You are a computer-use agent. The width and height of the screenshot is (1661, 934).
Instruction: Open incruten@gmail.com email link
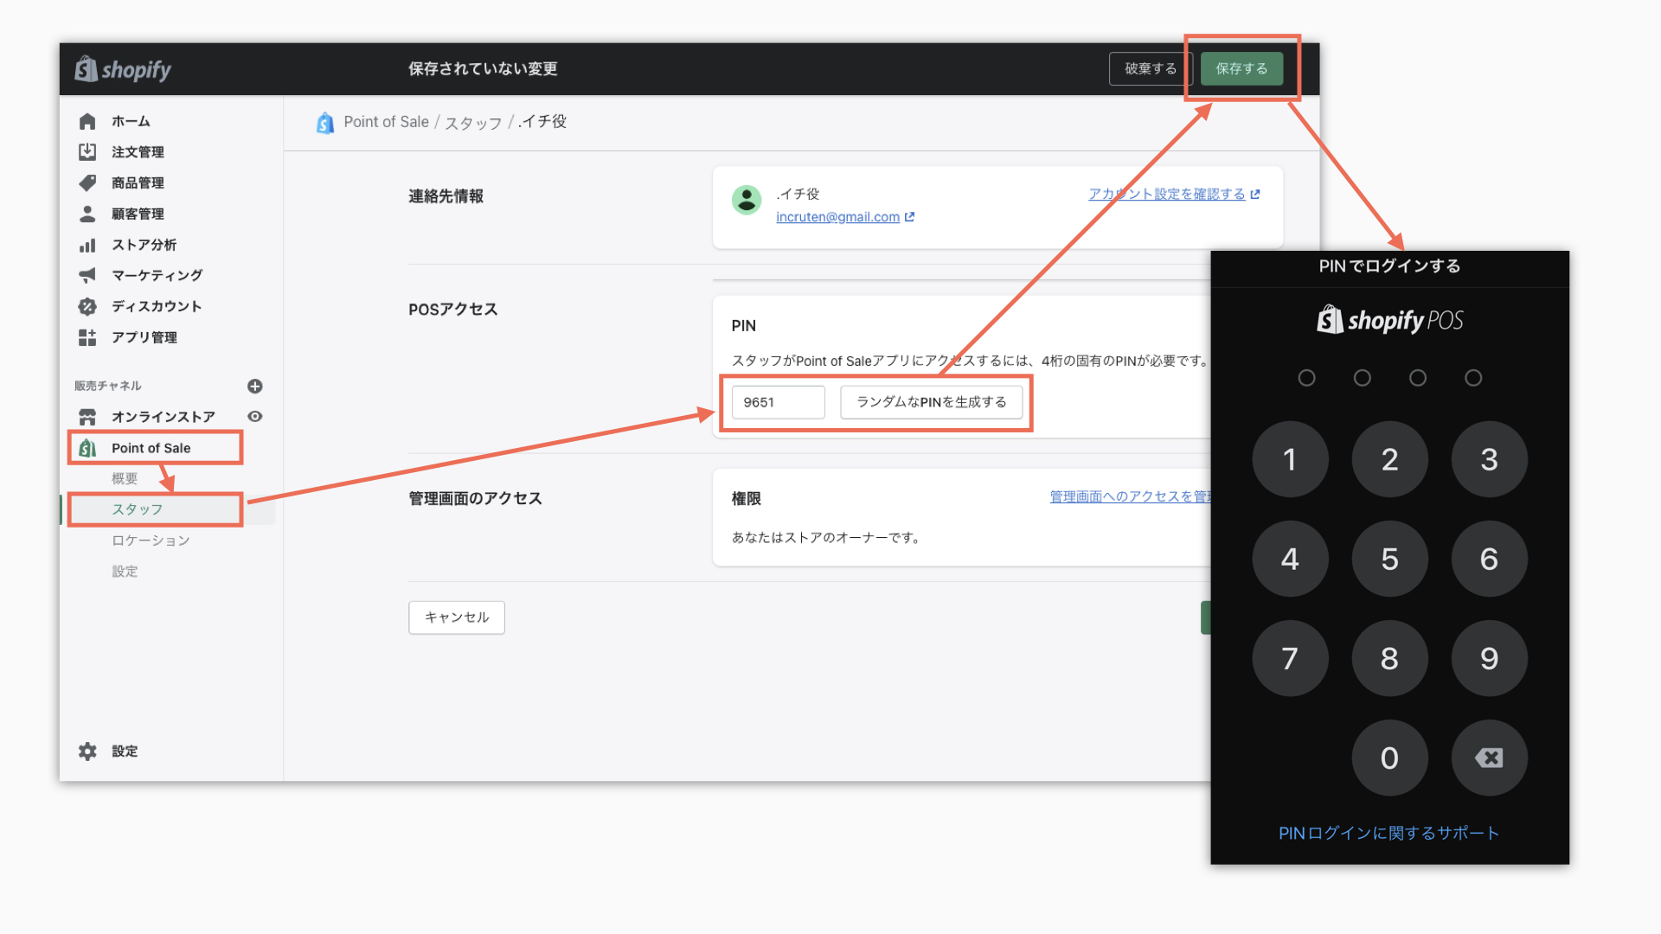click(x=837, y=217)
